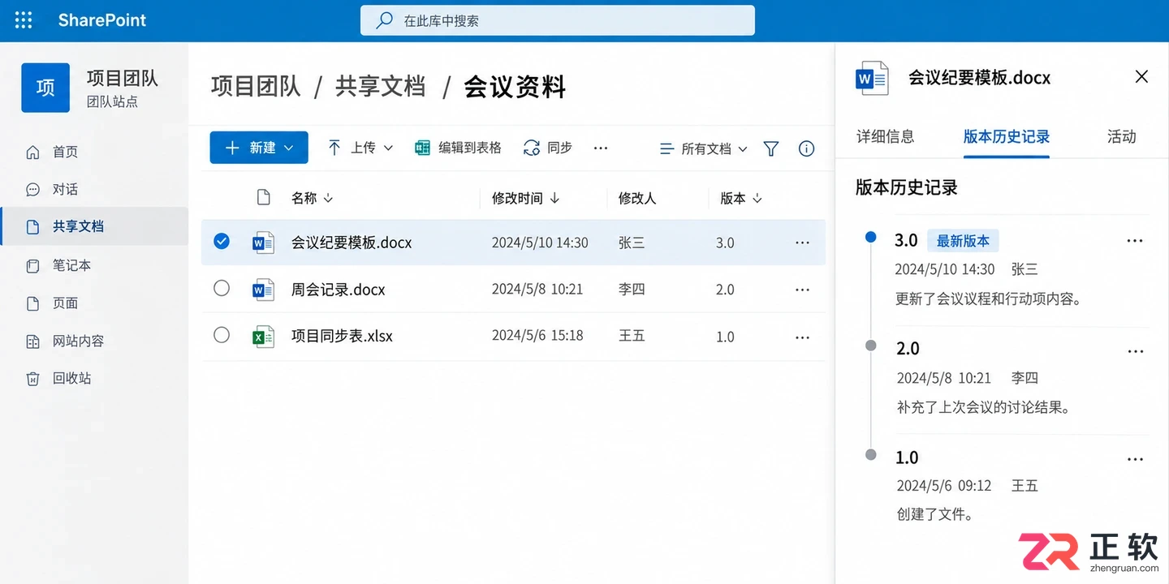This screenshot has width=1169, height=584.
Task: Click the 首页 home icon in sidebar
Action: (x=32, y=152)
